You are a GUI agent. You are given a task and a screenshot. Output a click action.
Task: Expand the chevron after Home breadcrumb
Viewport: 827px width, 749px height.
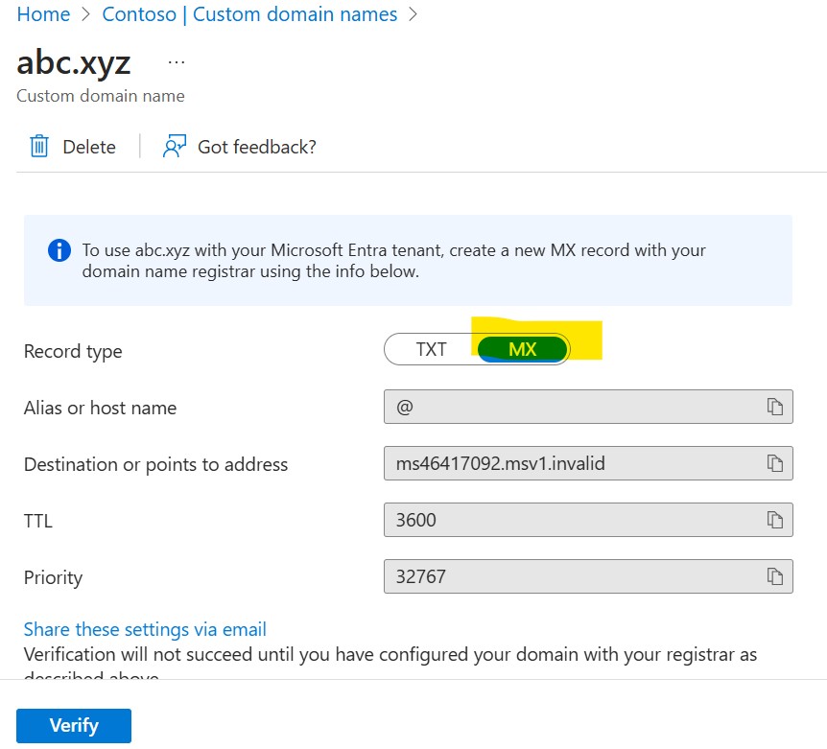86,14
